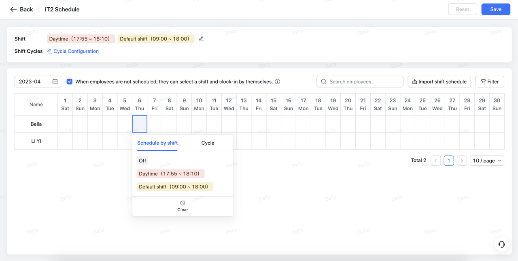Screen dimensions: 518x261
Task: Switch to the Cycle tab
Action: (208, 143)
